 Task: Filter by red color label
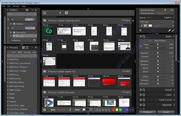click(113, 110)
